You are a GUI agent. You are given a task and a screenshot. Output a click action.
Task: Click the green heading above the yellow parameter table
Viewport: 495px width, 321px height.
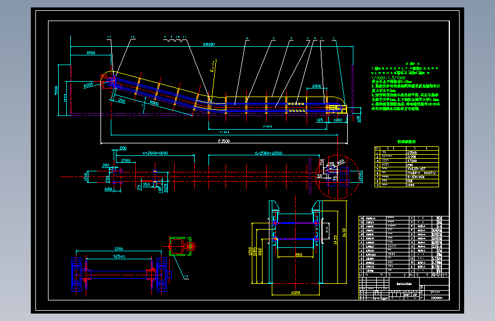coord(407,142)
